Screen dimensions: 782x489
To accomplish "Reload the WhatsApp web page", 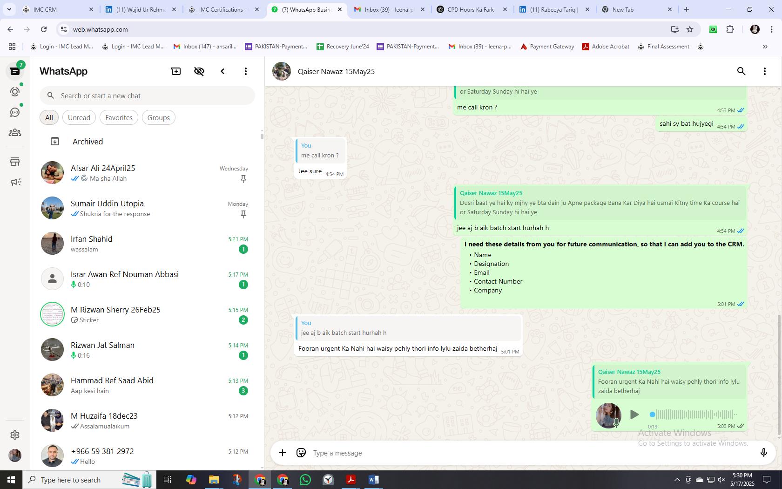I will [44, 29].
